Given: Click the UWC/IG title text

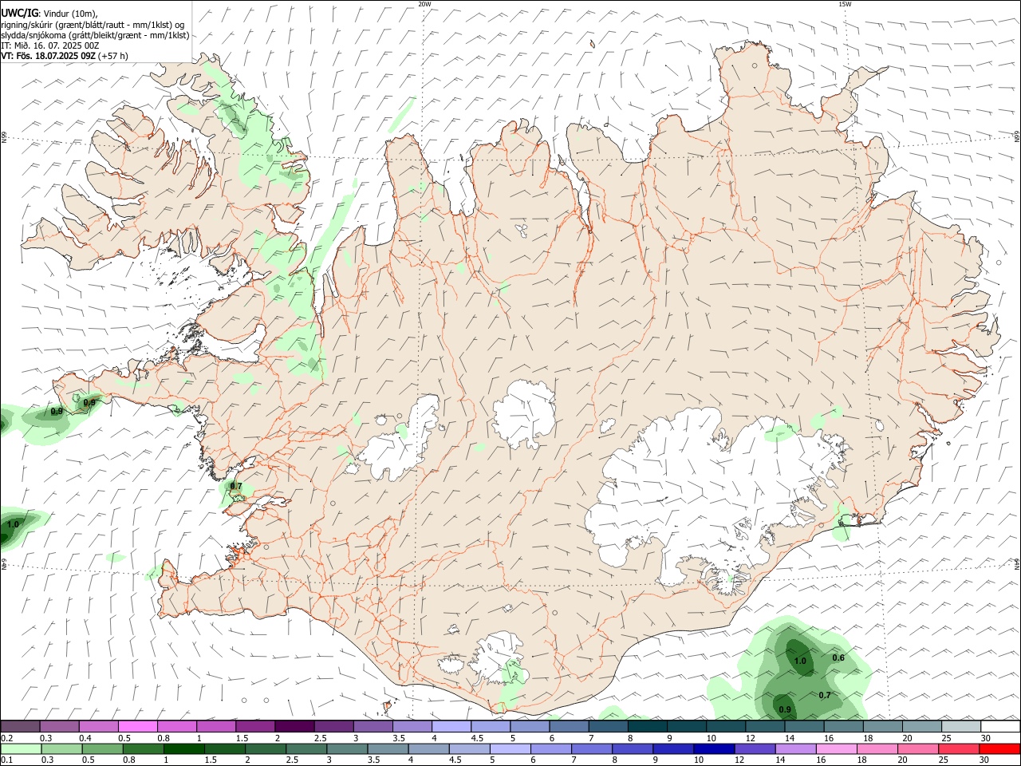Looking at the screenshot, I should [x=19, y=14].
